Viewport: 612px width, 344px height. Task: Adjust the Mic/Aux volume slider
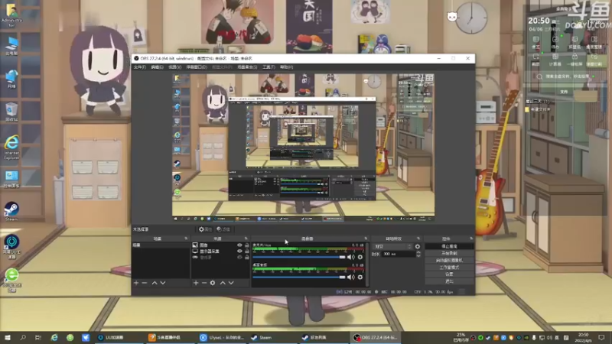(x=299, y=257)
